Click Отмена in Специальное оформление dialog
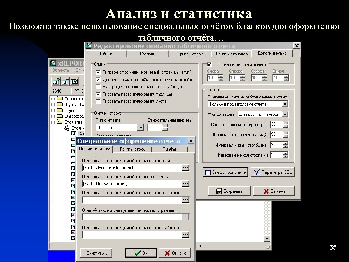The width and height of the screenshot is (349, 262). (x=175, y=253)
